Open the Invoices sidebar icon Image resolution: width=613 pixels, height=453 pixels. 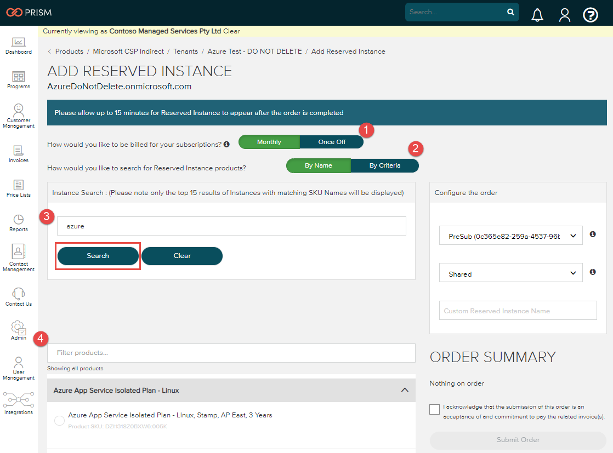coord(19,152)
